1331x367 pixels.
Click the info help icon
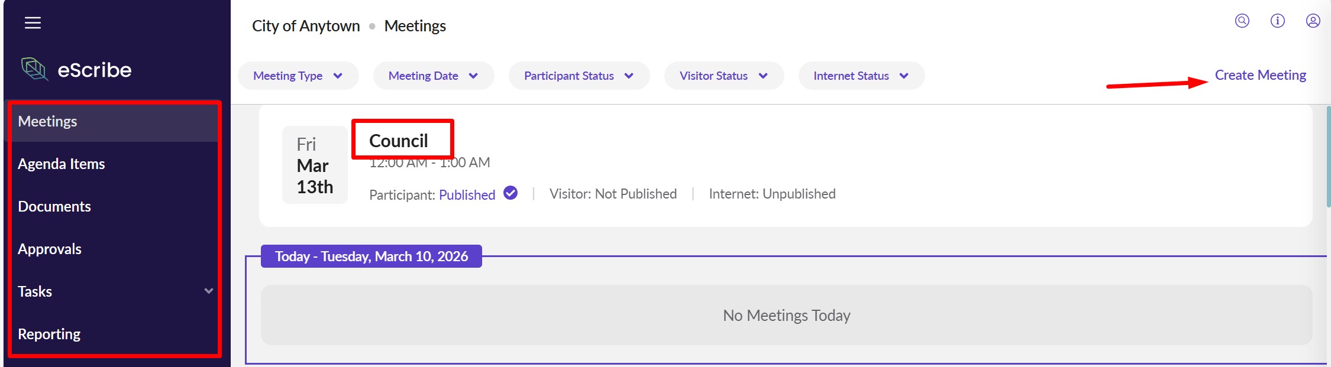pos(1277,21)
